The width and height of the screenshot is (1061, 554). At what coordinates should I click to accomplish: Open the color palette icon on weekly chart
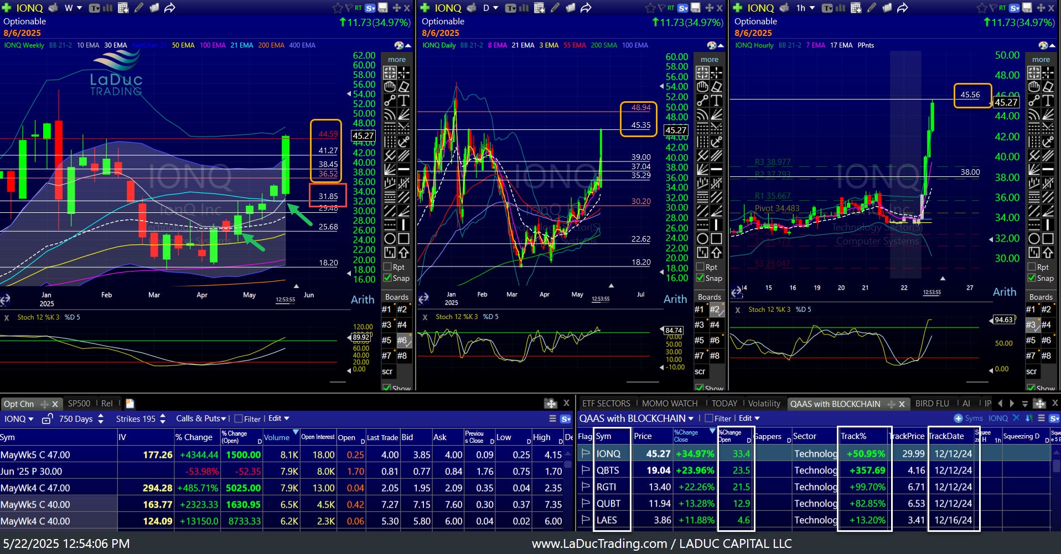click(x=399, y=45)
